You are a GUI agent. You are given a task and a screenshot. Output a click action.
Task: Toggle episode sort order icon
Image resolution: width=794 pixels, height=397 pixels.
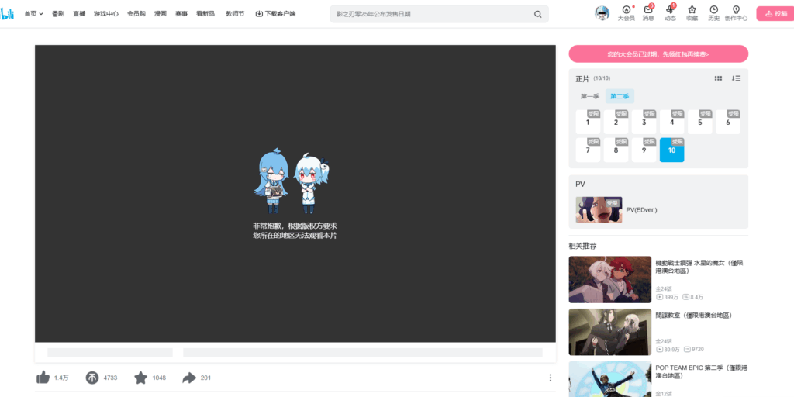pos(736,78)
